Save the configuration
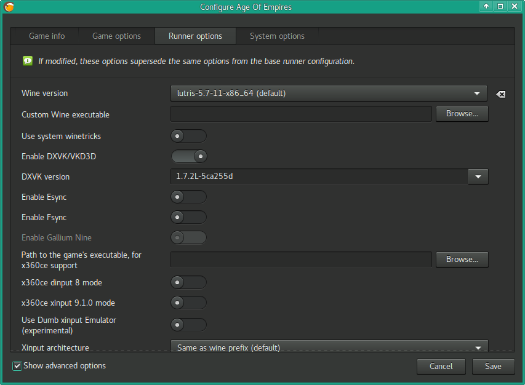This screenshot has height=385, width=525. [x=493, y=367]
